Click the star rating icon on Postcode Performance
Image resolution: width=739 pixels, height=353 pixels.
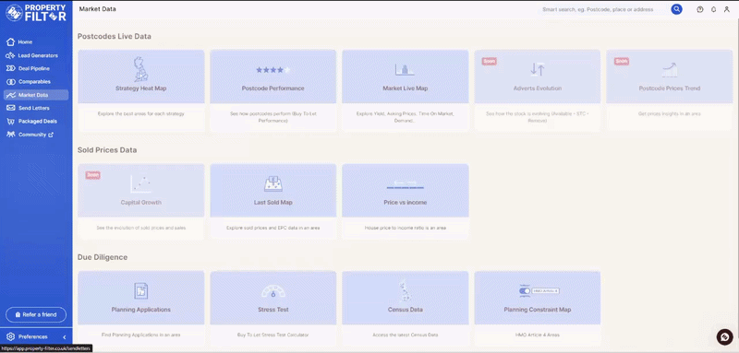point(273,70)
